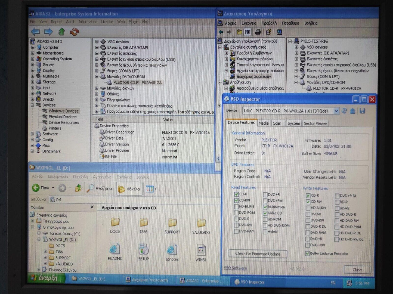Open the Report menu in AIDA32
The image size is (393, 294).
click(x=56, y=22)
